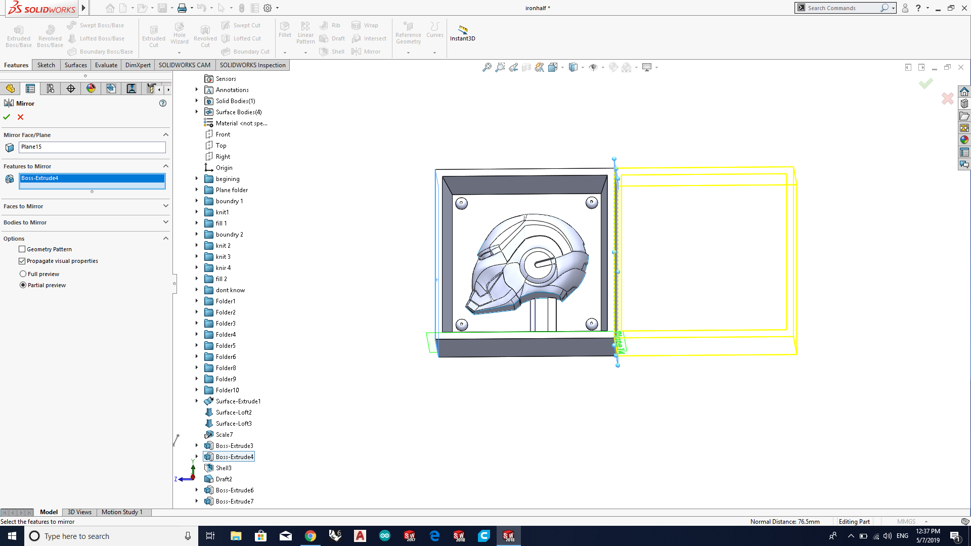Open Chrome from the Windows taskbar
This screenshot has height=546, width=971.
click(x=311, y=536)
